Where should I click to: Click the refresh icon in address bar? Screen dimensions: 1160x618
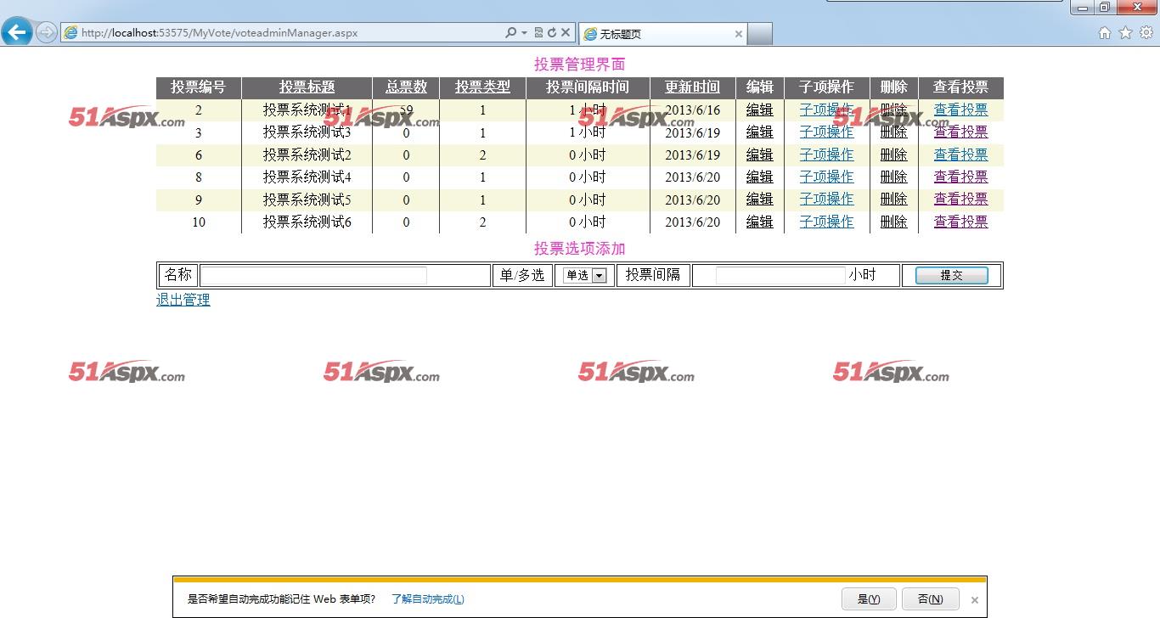(551, 33)
